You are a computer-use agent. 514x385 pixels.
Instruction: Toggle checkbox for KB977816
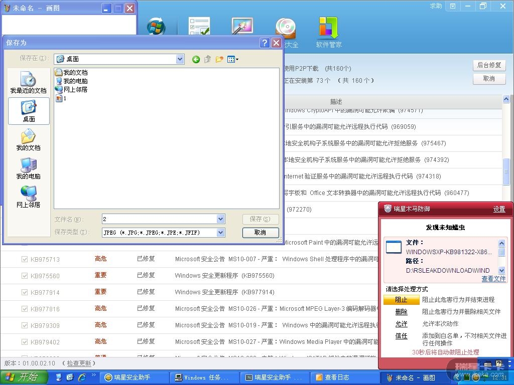click(24, 309)
